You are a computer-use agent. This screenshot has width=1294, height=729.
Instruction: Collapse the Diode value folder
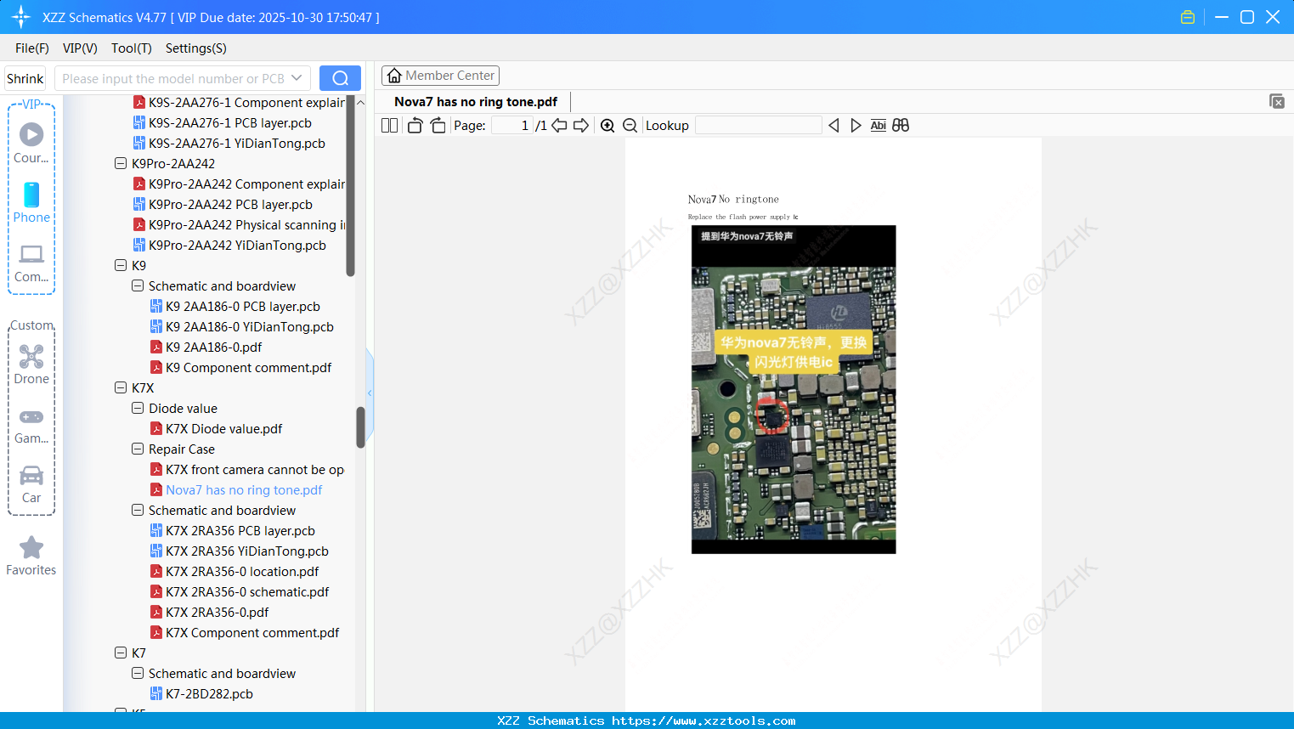(138, 408)
